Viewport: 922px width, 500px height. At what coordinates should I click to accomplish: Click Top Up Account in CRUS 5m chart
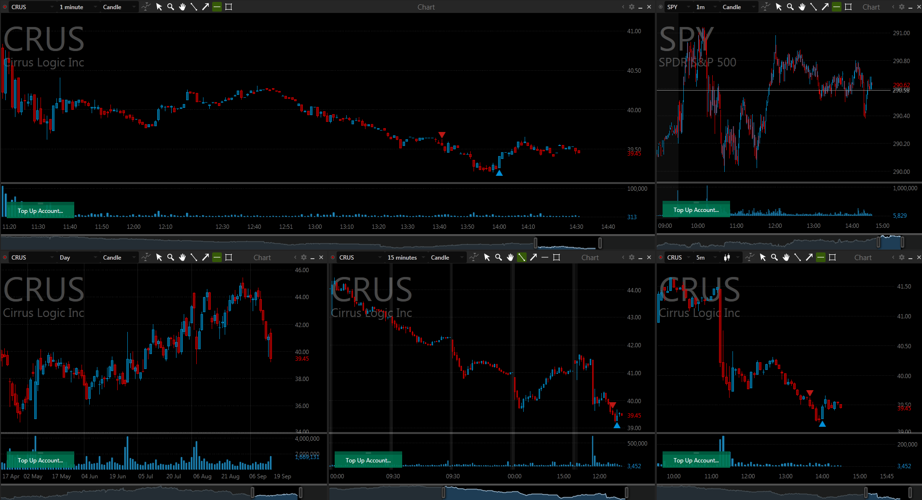696,460
